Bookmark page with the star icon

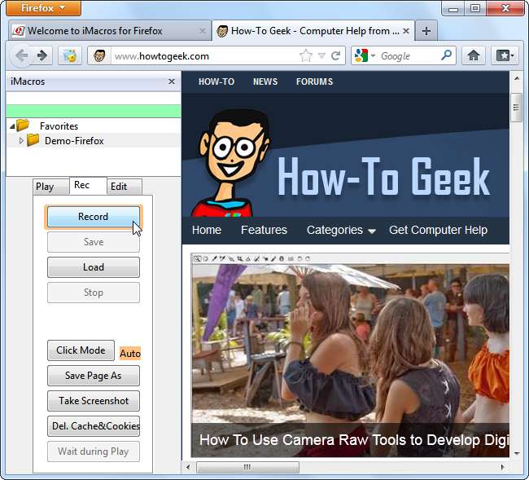(306, 55)
